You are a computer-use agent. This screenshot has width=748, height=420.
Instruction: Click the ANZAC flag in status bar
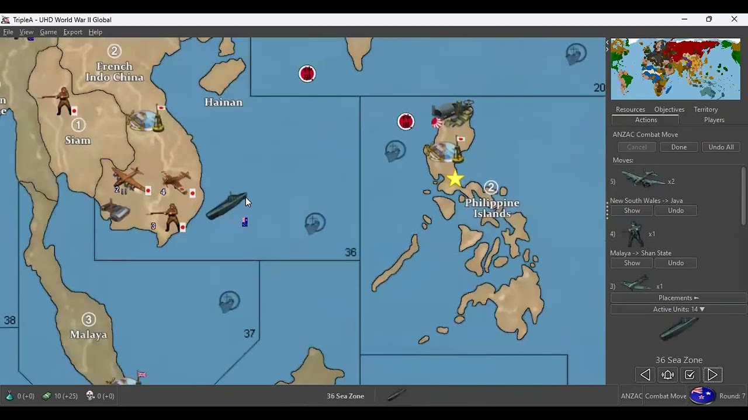click(x=702, y=395)
